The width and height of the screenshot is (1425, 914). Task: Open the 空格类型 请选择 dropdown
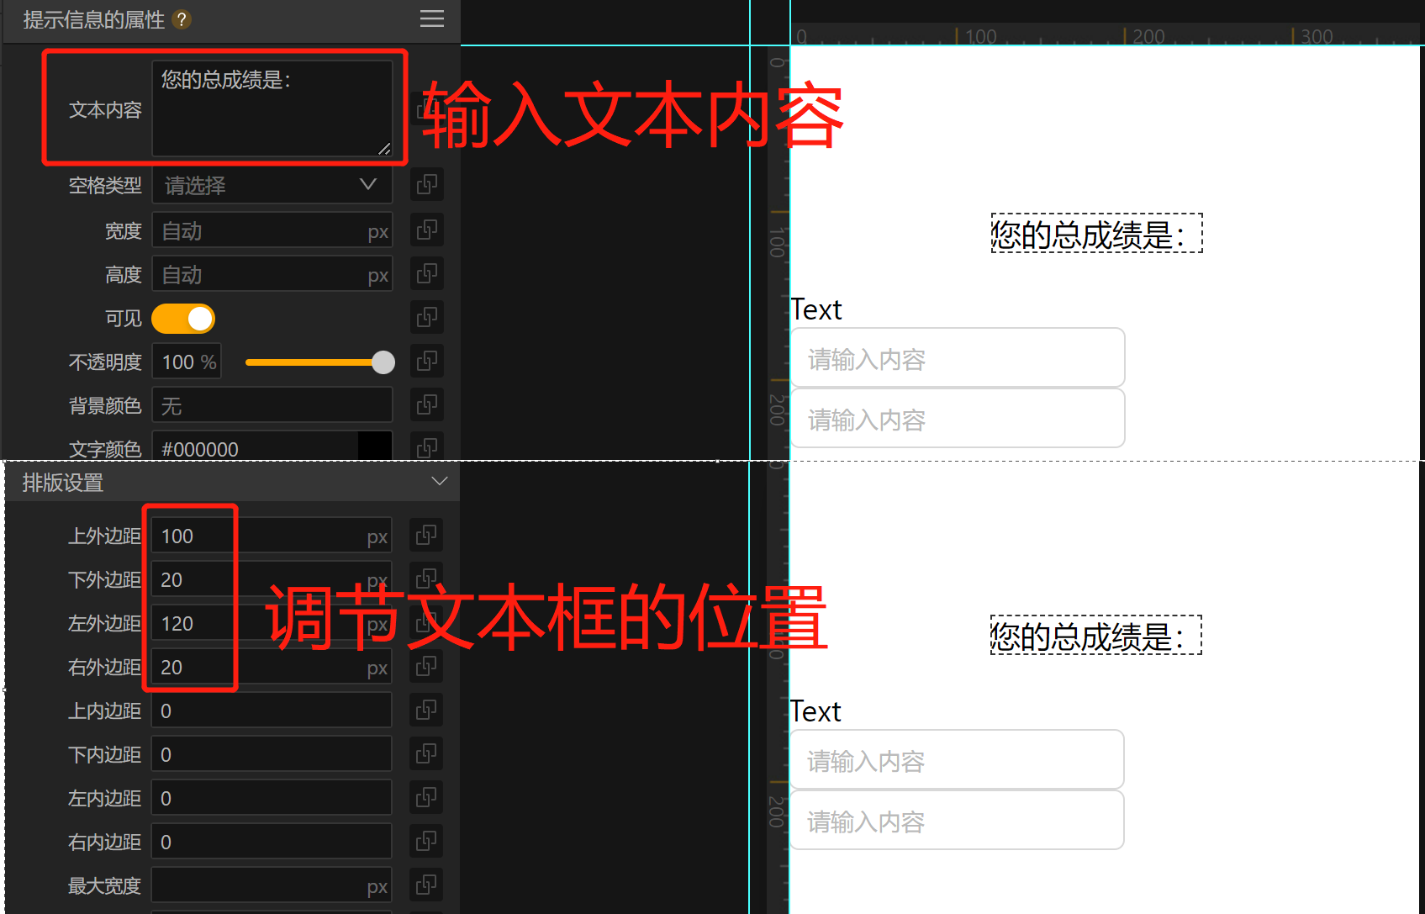[272, 185]
